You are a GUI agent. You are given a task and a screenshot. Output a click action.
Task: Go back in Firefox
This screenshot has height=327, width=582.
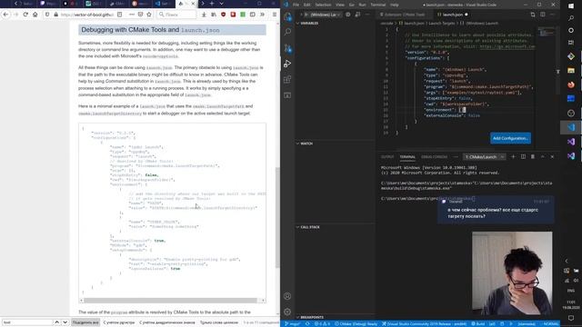[x=5, y=15]
